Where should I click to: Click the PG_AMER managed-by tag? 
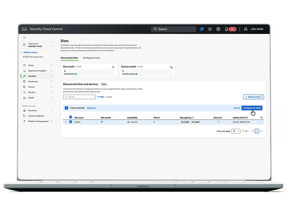click(196, 122)
